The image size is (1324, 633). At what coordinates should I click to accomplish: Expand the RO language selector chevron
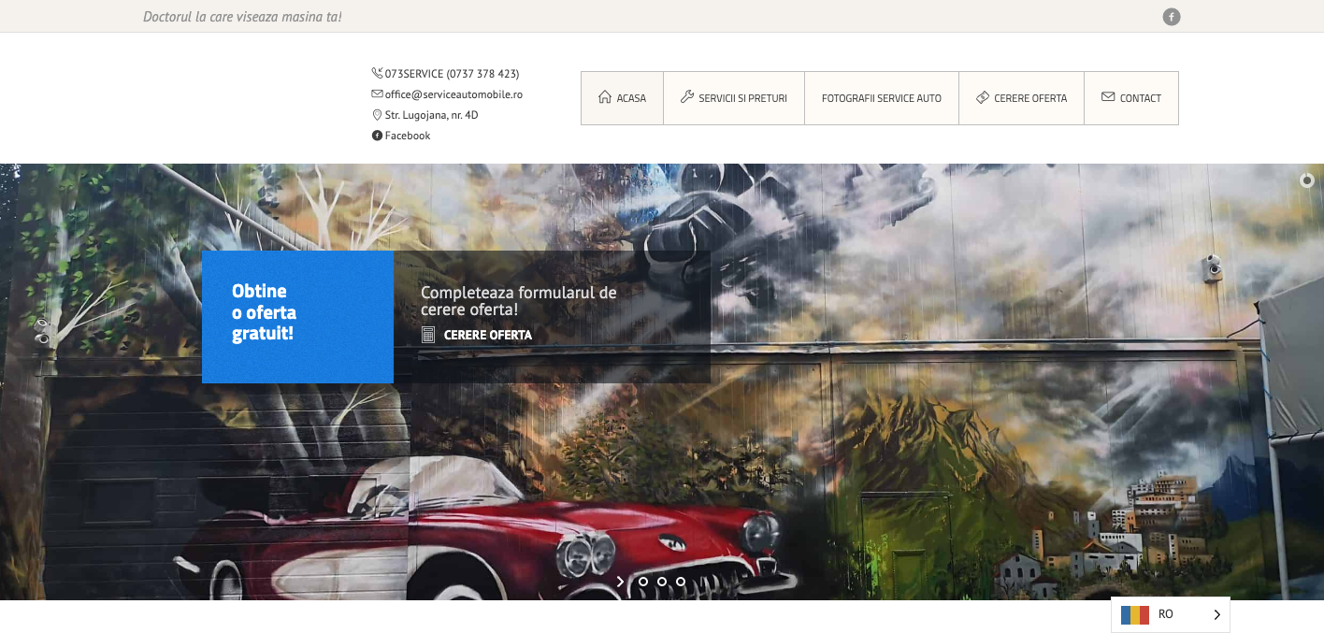[1216, 615]
